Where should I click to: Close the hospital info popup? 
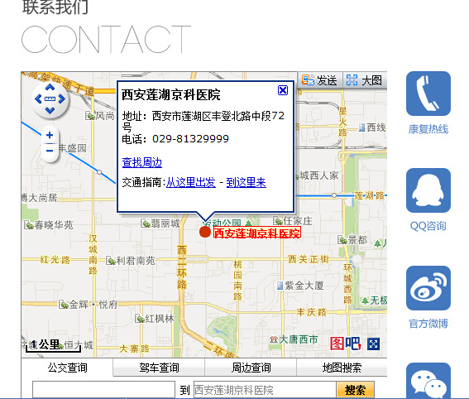(283, 90)
